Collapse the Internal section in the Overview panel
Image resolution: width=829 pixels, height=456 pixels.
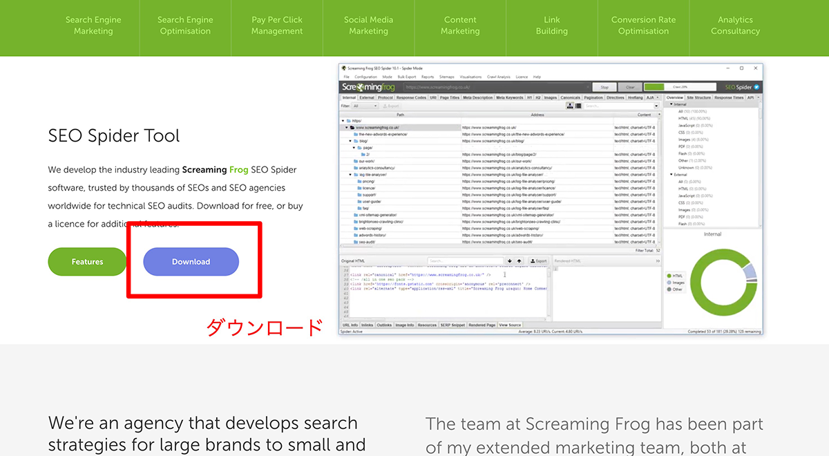pyautogui.click(x=672, y=104)
